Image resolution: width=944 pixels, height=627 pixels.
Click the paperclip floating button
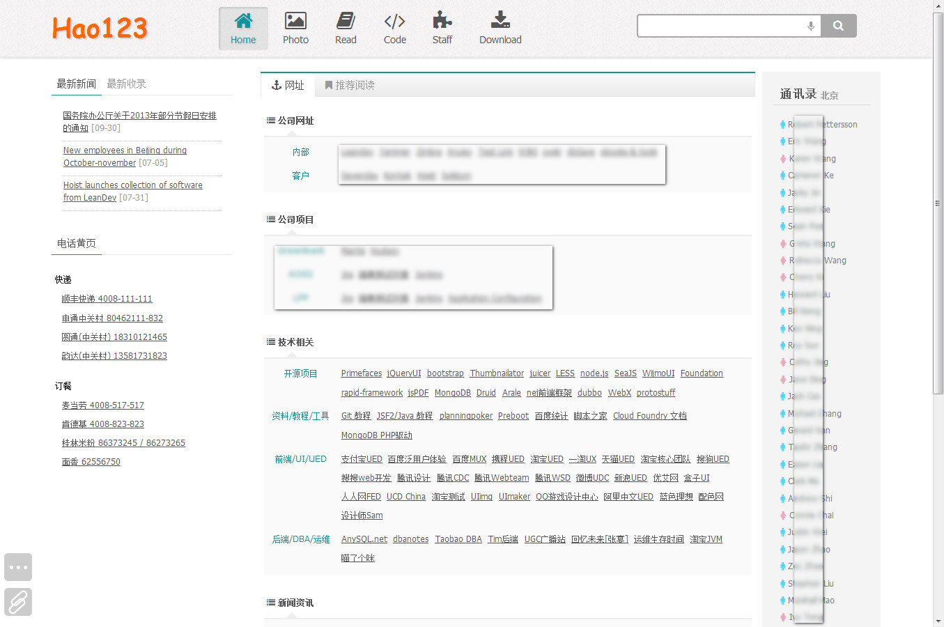pyautogui.click(x=18, y=602)
